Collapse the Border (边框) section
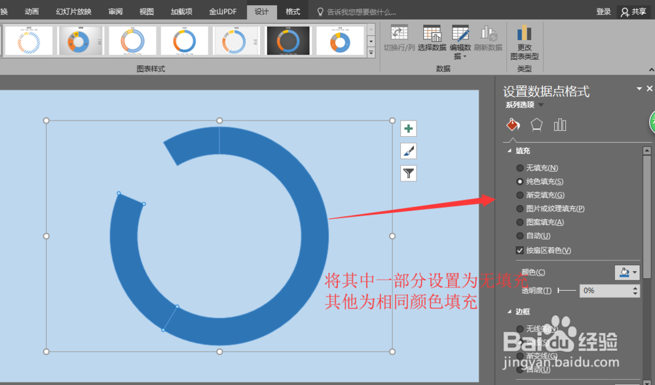 [x=509, y=312]
